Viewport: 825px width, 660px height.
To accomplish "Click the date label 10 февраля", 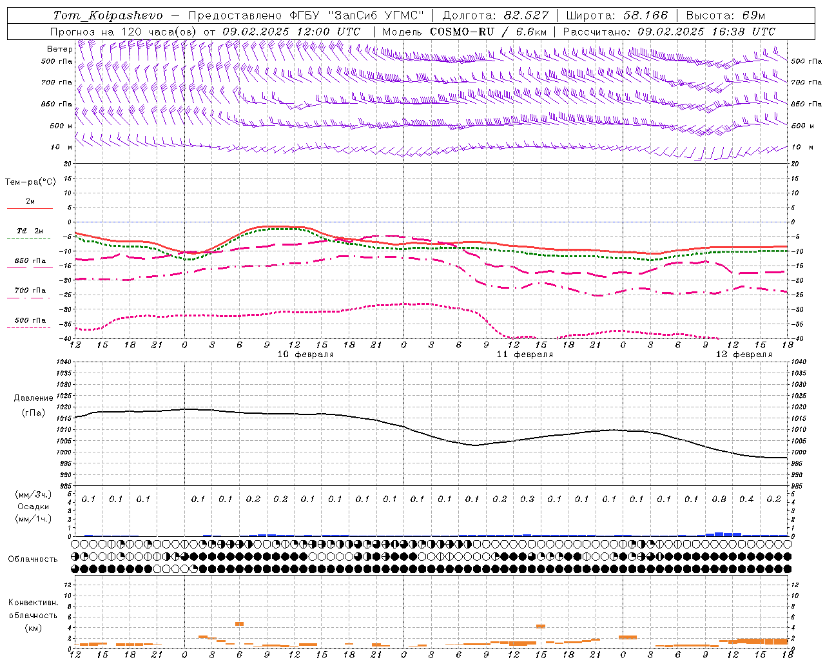I will 306,354.
